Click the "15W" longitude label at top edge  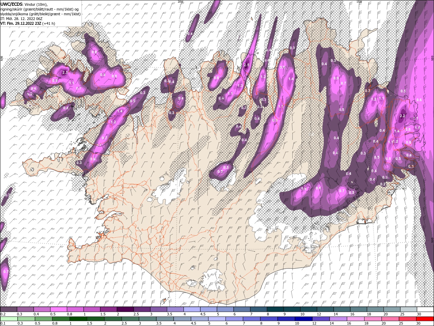359,2
